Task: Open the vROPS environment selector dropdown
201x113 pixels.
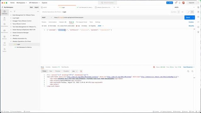Action: [x=184, y=7]
